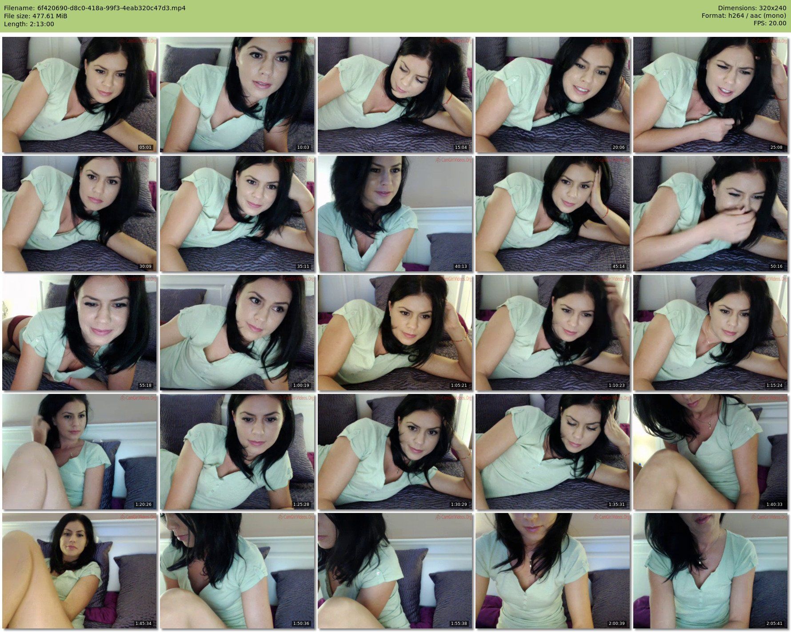Select the thumbnail timestamped 10:03
791x632 pixels.
[x=237, y=95]
